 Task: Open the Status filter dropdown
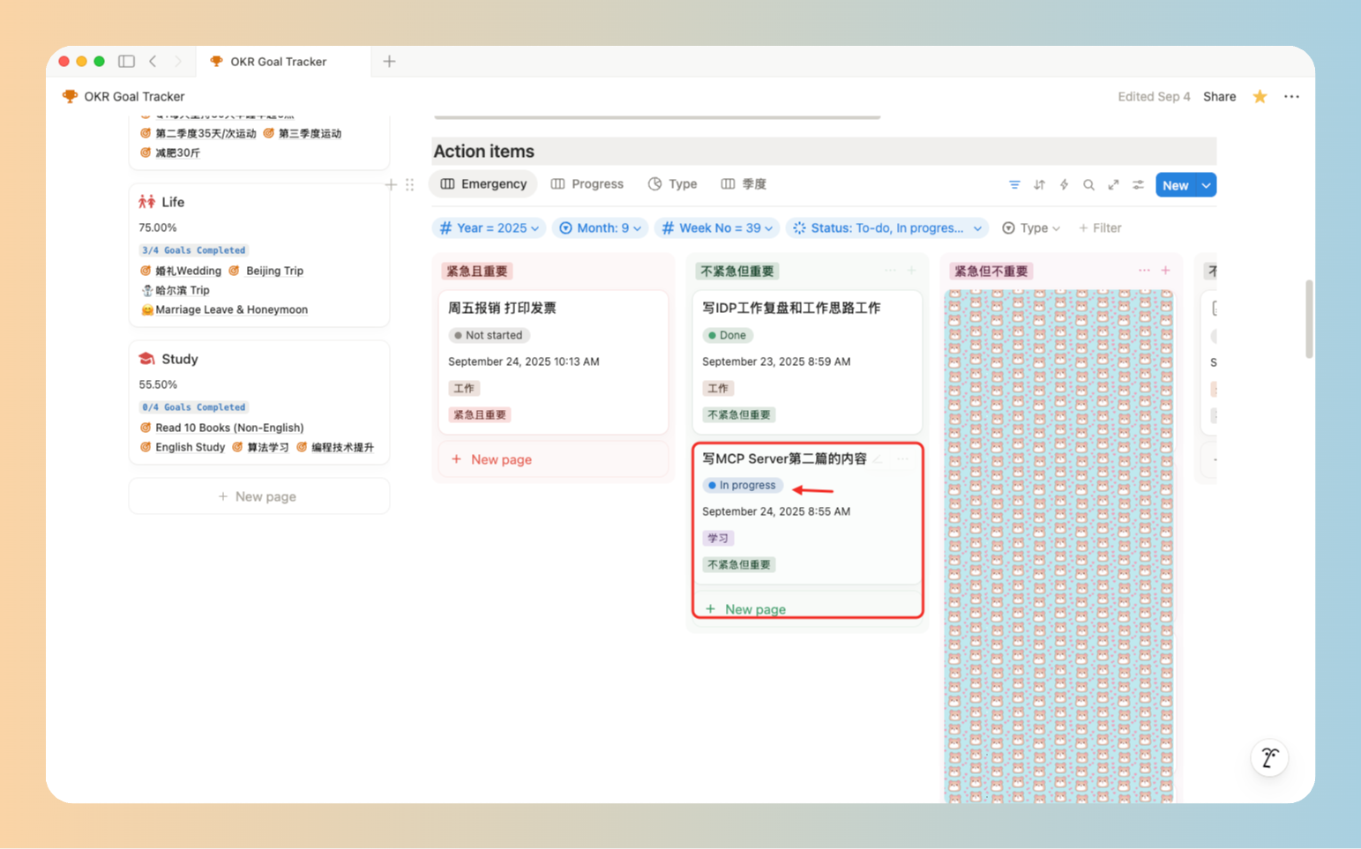click(888, 228)
